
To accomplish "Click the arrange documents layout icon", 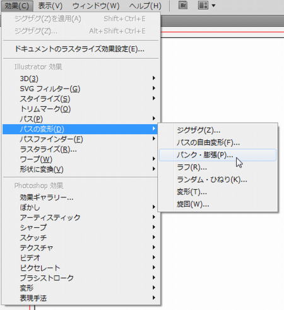I will click(203, 6).
